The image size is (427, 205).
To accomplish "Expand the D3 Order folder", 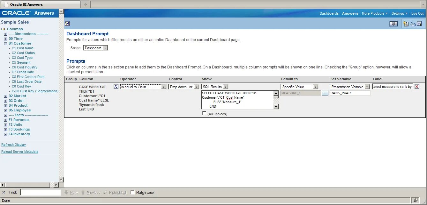I will 5,101.
